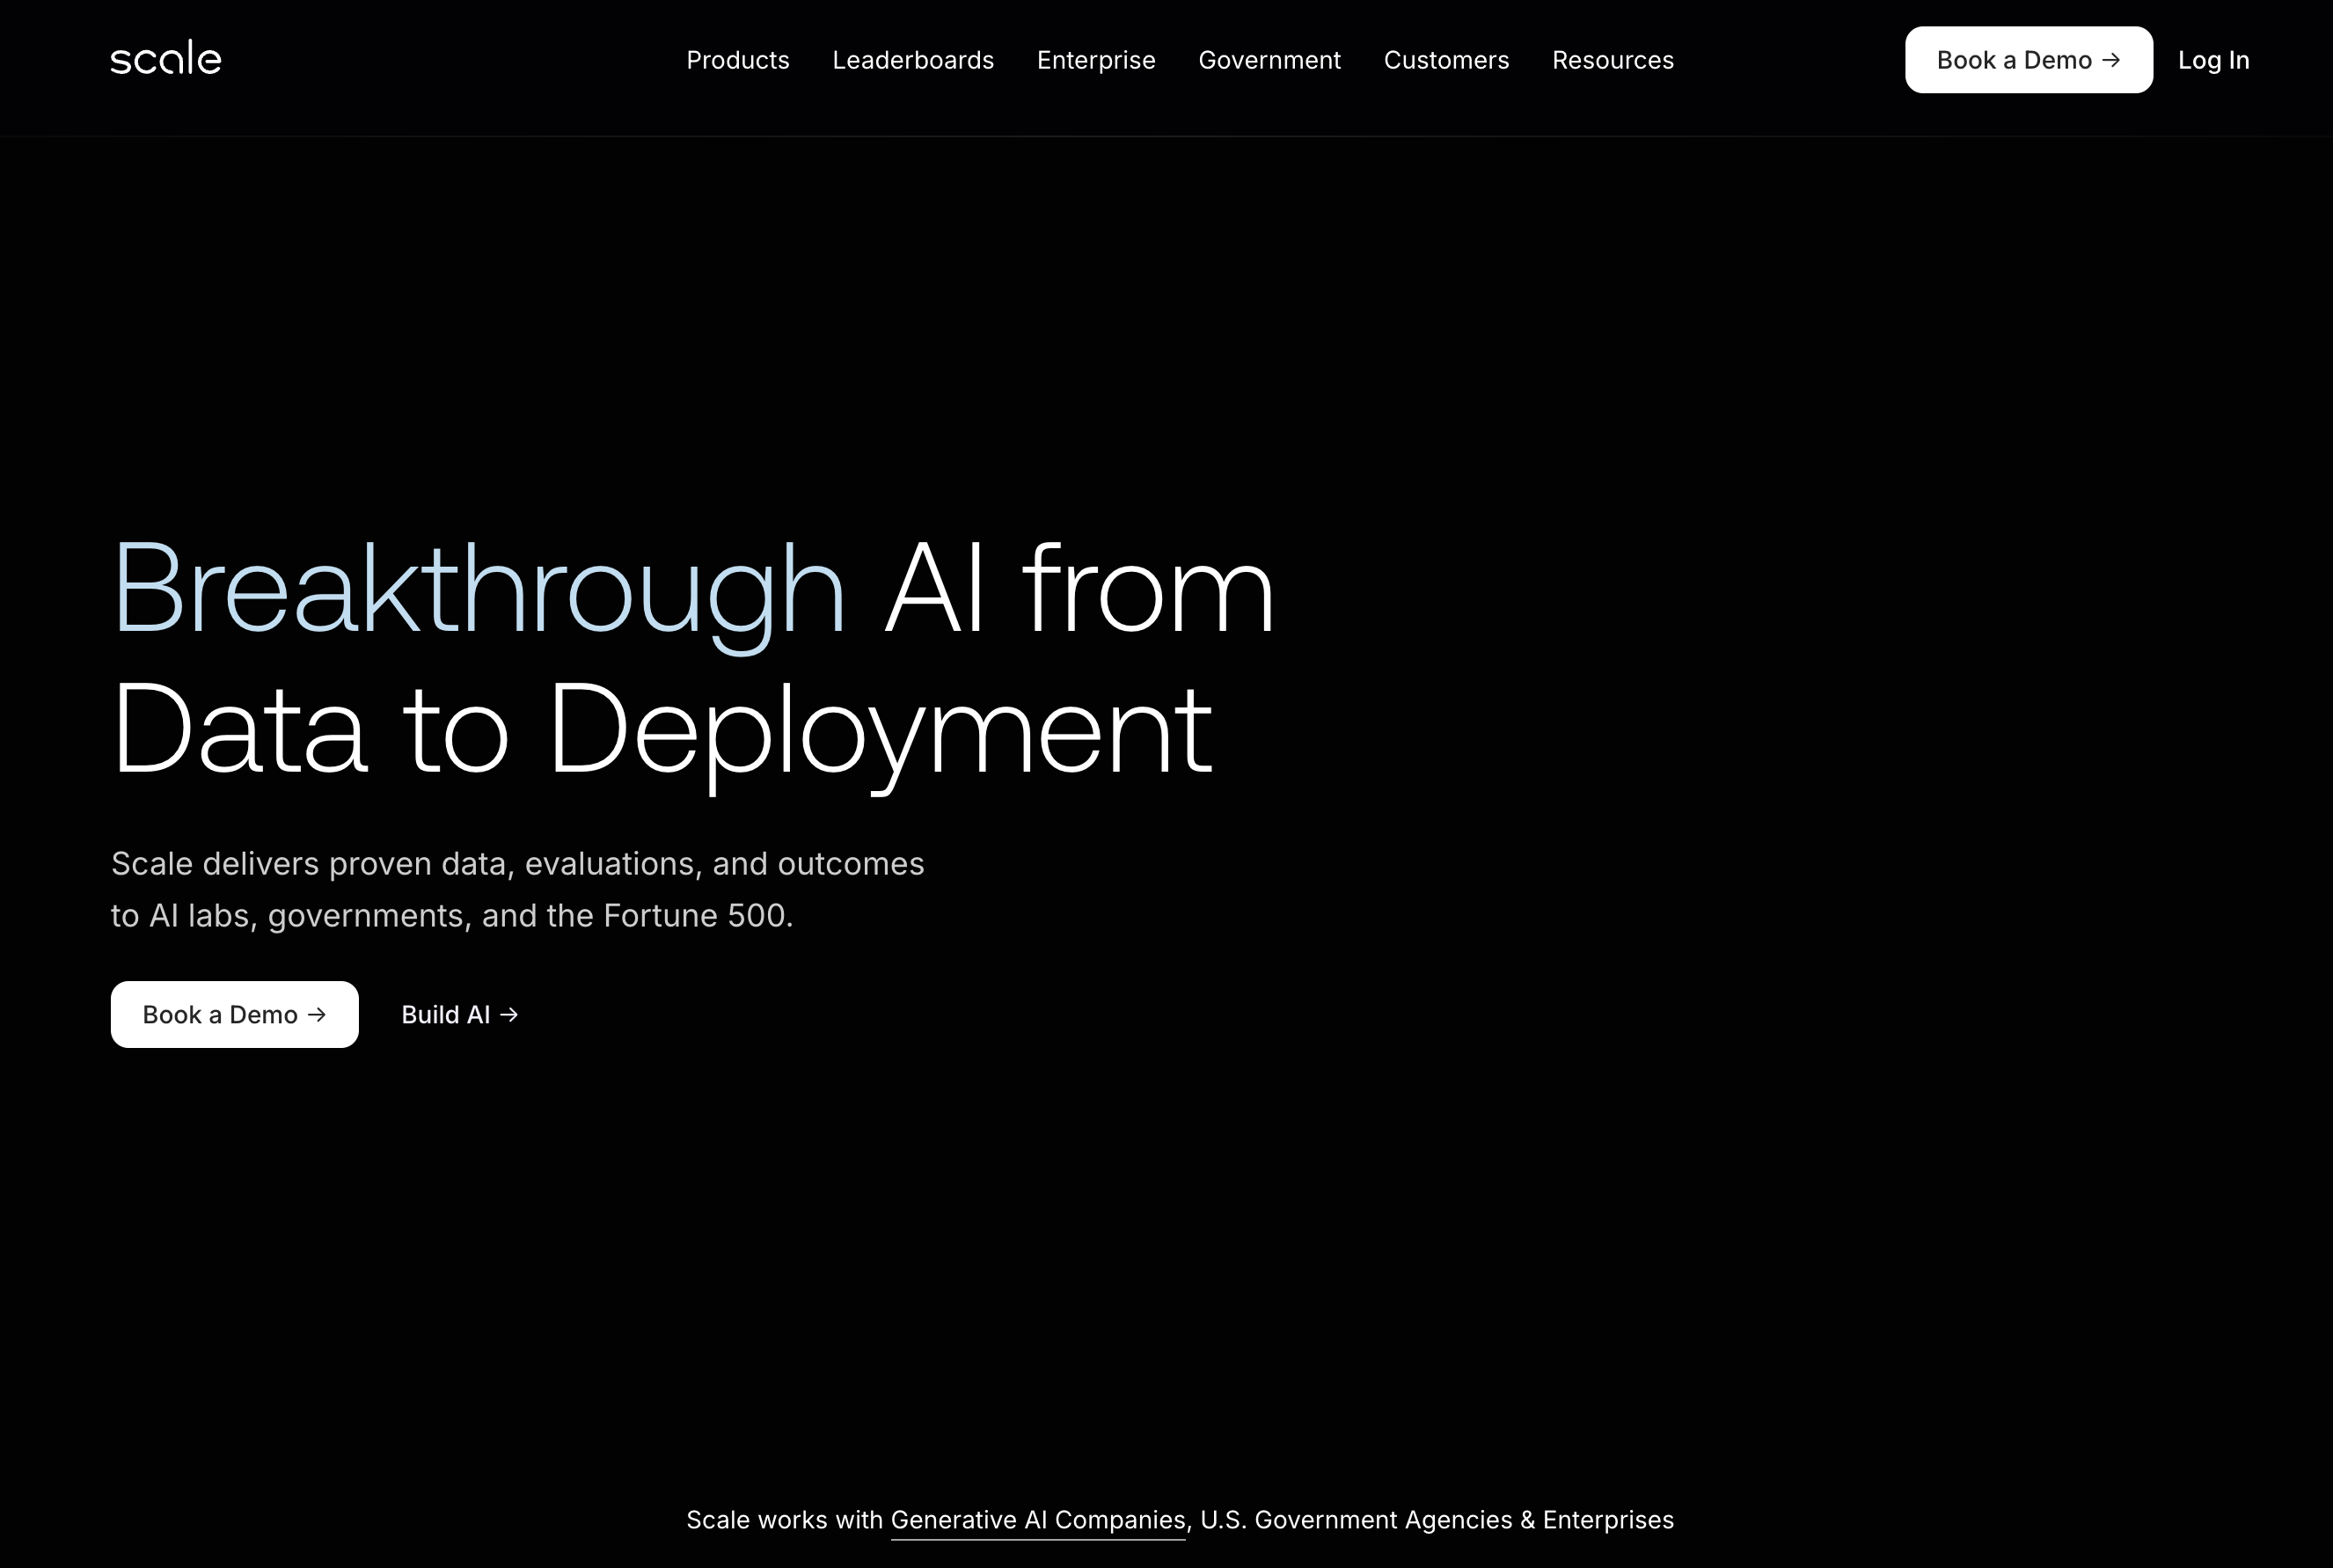This screenshot has width=2333, height=1568.
Task: Open the Products navigation dropdown
Action: (738, 60)
